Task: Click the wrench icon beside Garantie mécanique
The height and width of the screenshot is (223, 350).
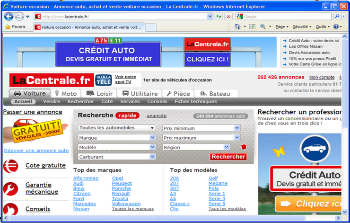Action: point(10,189)
